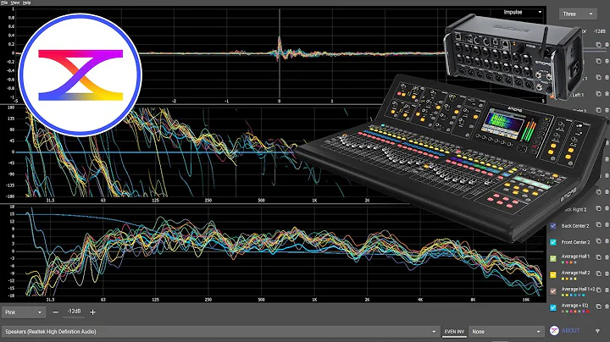Click the magnitude response chart

point(273,253)
